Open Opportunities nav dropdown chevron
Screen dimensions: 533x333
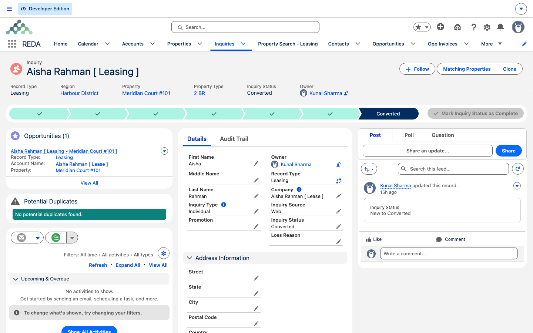(x=413, y=44)
